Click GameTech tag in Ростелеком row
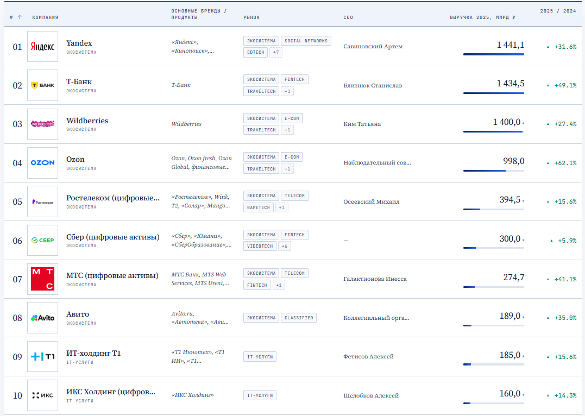585x416 pixels. coord(258,207)
